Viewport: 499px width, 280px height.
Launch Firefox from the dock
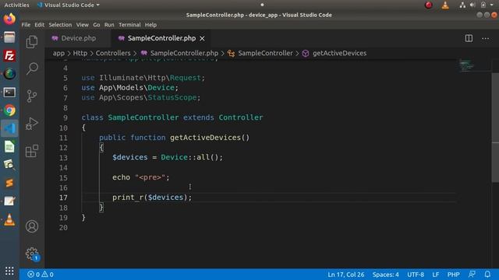pos(9,19)
